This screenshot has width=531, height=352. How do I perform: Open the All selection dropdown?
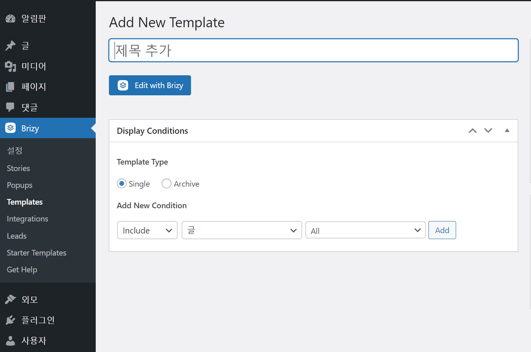[x=365, y=230]
